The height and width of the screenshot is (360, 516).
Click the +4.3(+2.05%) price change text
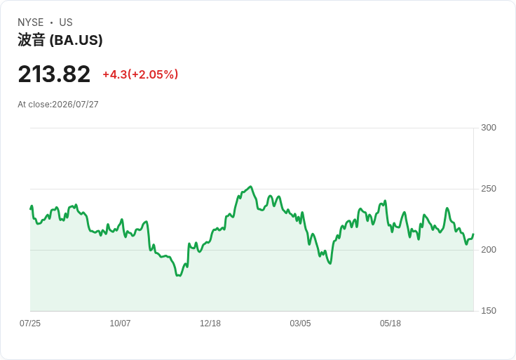coord(140,74)
